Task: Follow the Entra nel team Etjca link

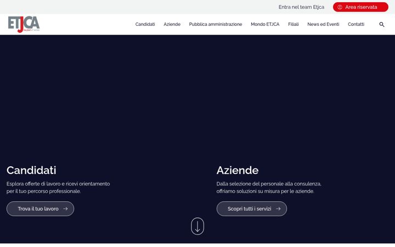Action: (301, 7)
